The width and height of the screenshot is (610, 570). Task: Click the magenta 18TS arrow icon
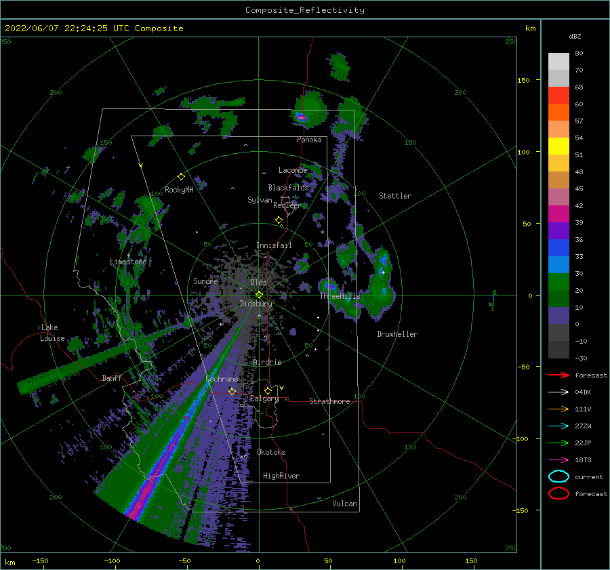click(x=558, y=460)
